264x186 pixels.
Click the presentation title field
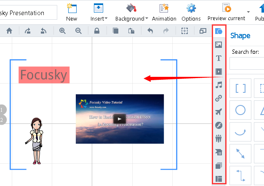click(28, 13)
